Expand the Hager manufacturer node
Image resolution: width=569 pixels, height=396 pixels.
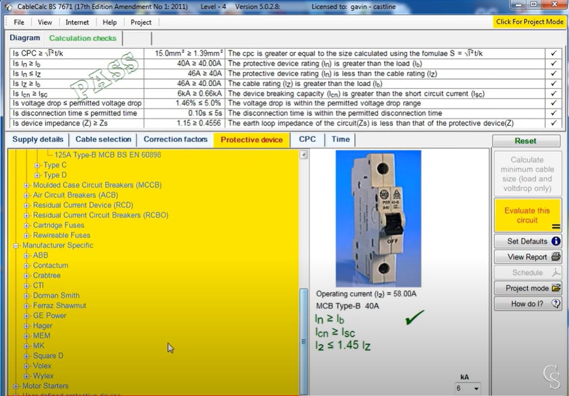[27, 326]
